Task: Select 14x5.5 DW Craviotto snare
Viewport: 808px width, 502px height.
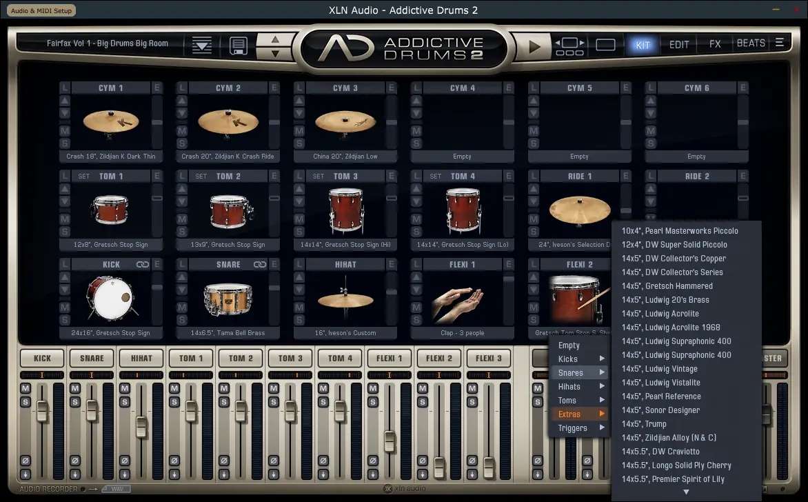Action: click(660, 452)
